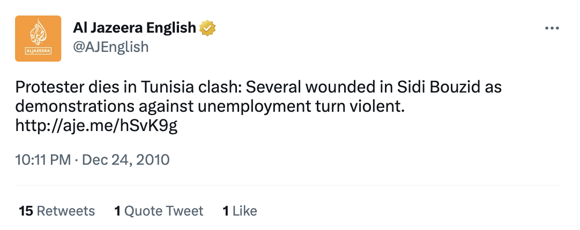
Task: Open the Al Jazeera English display name
Action: tap(135, 28)
